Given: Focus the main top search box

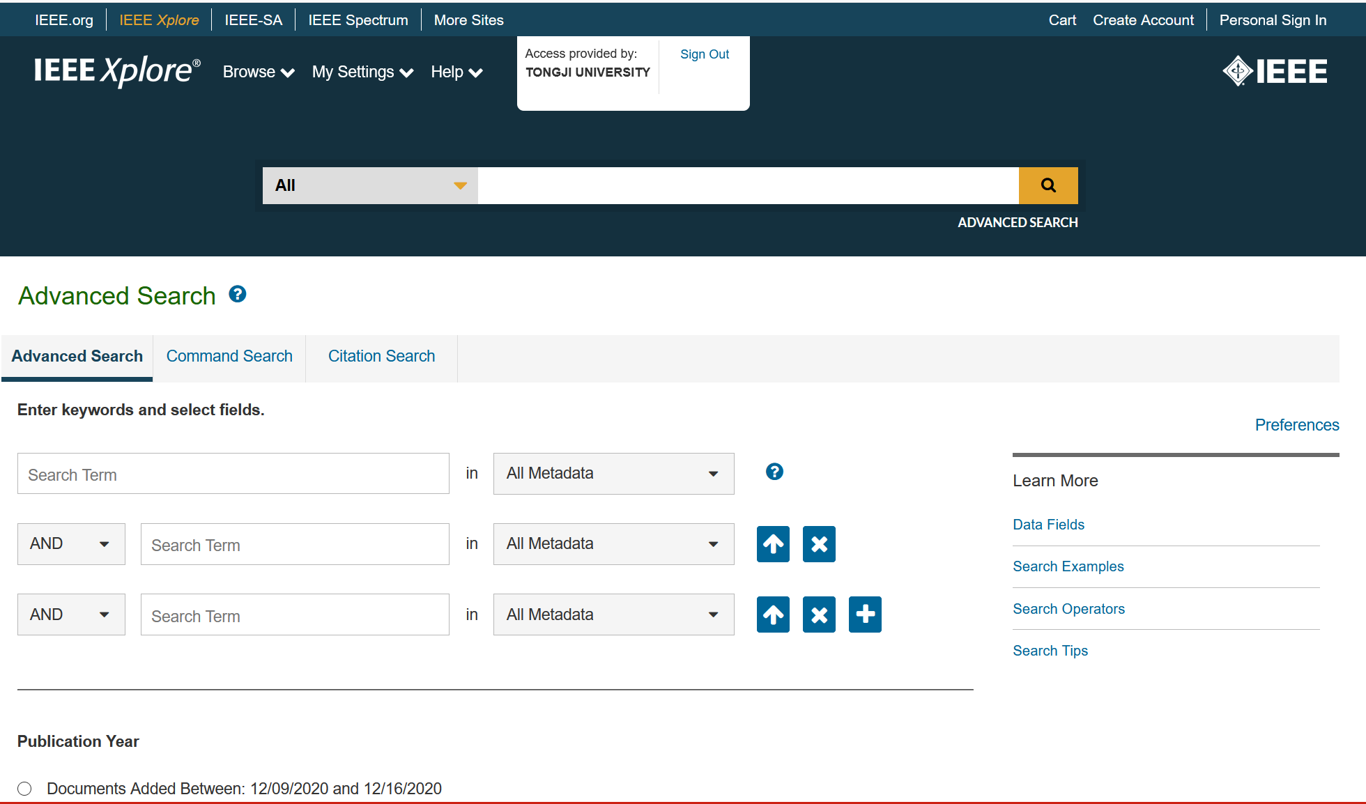Looking at the screenshot, I should 749,185.
